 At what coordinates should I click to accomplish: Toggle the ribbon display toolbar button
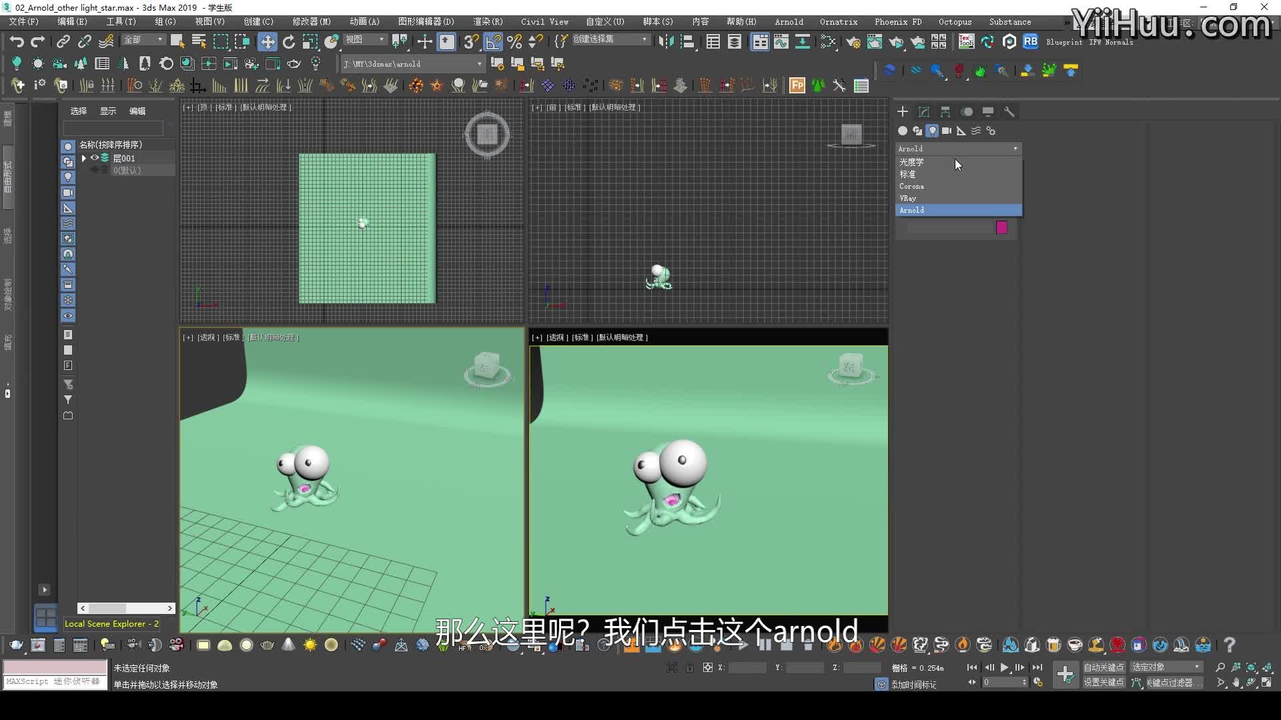click(x=760, y=41)
